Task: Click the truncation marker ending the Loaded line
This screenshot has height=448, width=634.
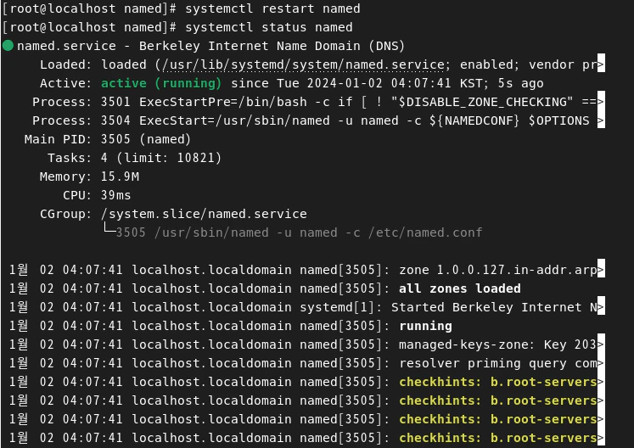Action: point(601,64)
